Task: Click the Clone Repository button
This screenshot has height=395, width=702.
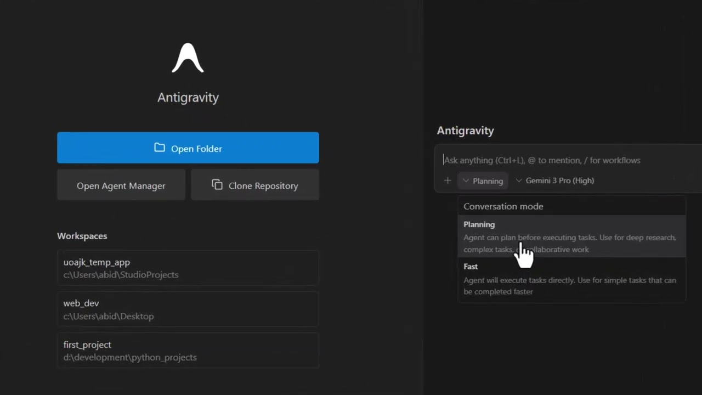Action: click(x=254, y=185)
